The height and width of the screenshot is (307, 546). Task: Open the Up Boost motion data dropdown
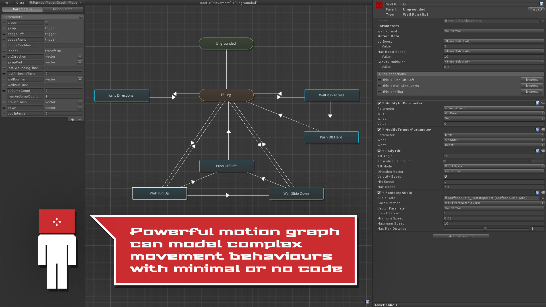click(494, 41)
